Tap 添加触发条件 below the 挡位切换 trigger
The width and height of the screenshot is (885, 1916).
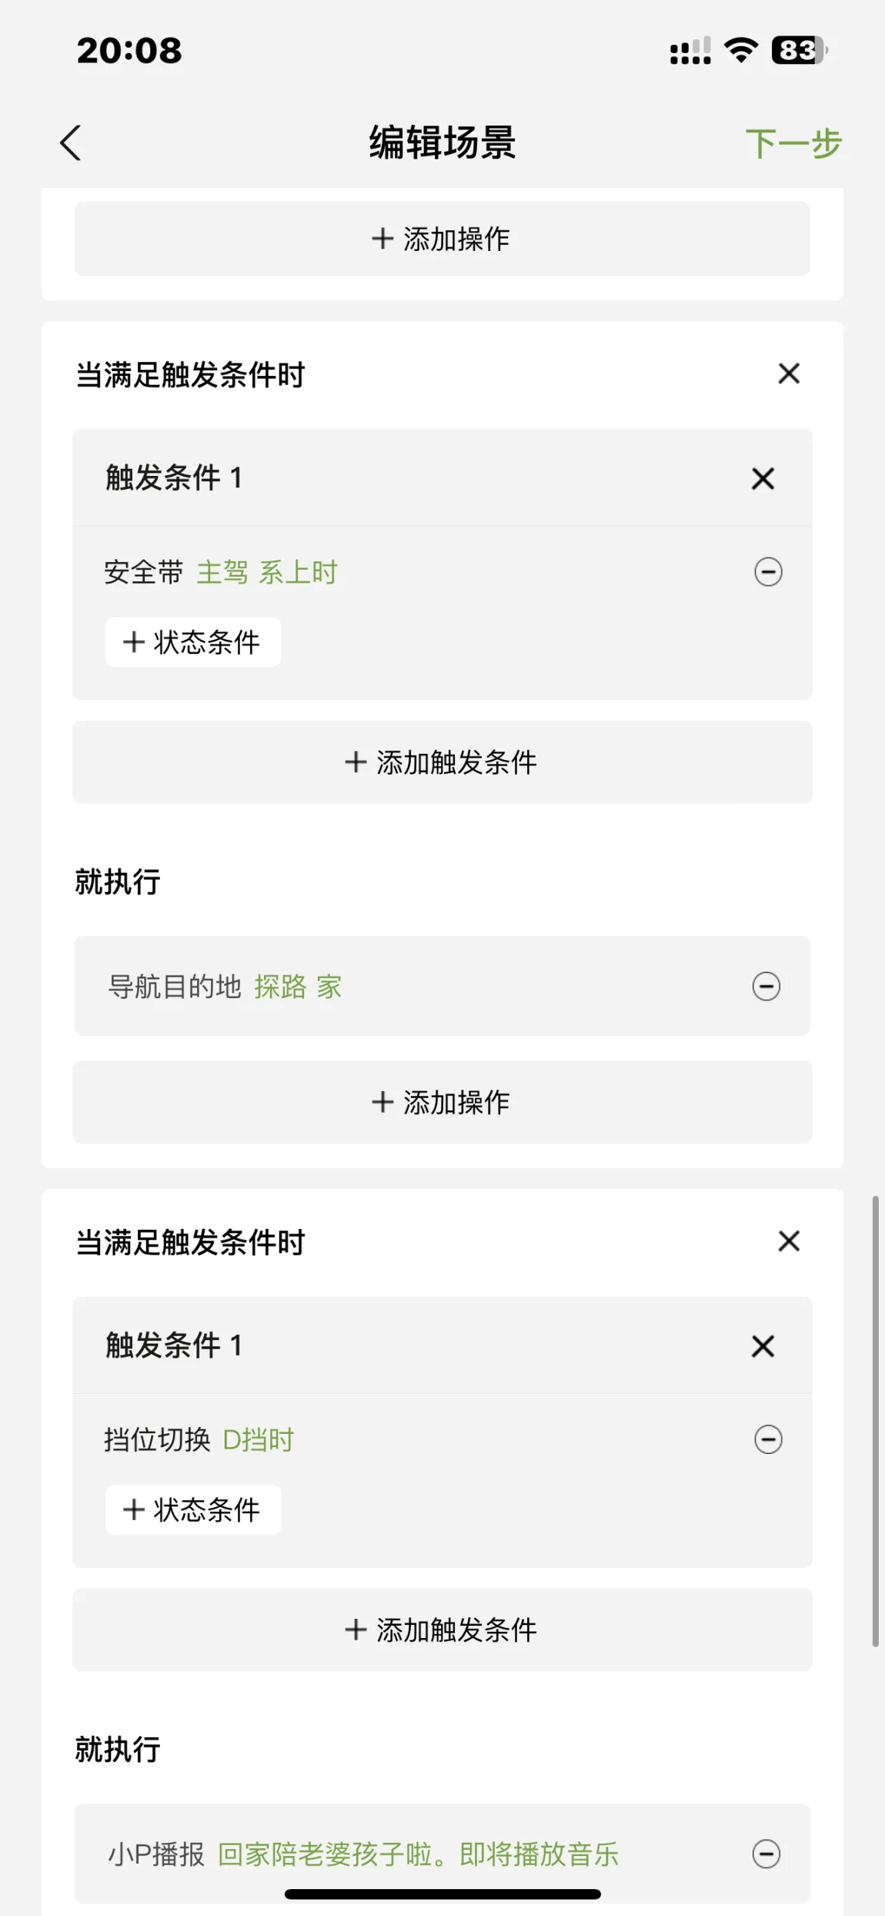click(442, 1630)
